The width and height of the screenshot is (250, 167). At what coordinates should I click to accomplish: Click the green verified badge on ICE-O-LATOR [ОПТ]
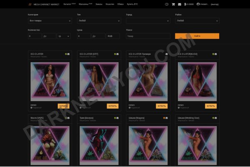pyautogui.click(x=115, y=54)
